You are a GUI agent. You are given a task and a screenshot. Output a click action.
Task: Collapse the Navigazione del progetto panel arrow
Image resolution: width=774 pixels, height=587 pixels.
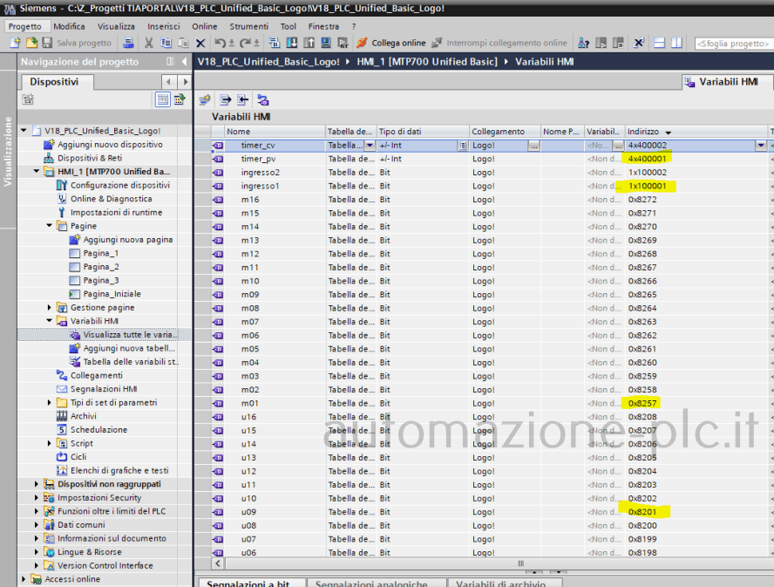184,62
